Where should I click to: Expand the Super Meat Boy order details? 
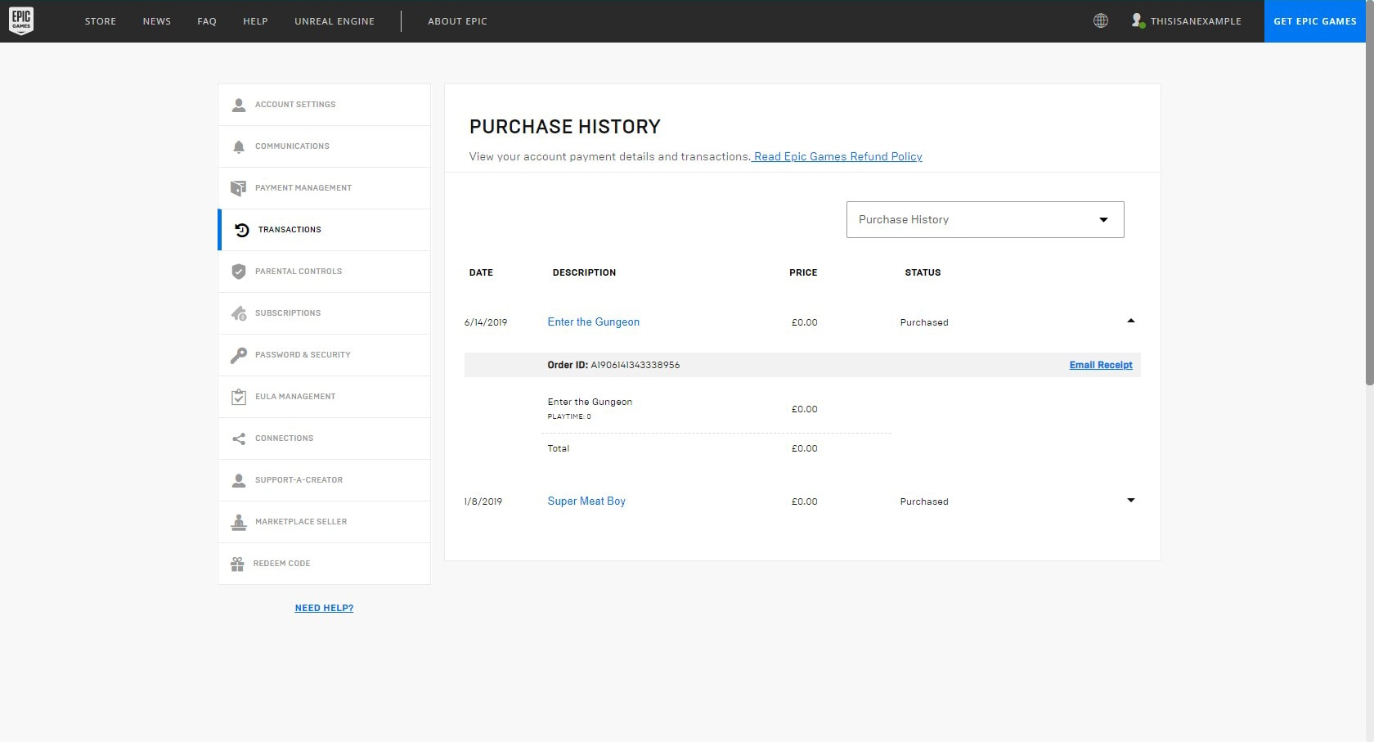[x=1131, y=500]
